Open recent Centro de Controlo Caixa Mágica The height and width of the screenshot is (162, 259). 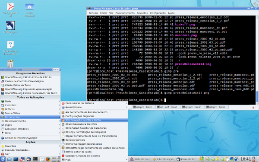(30, 81)
